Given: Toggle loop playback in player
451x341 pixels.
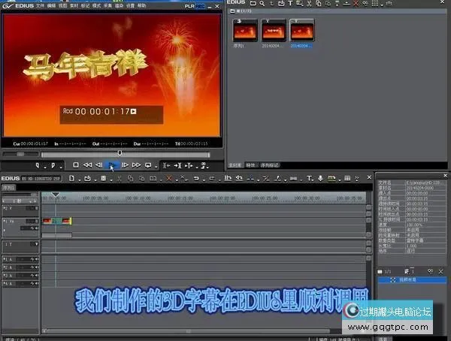Looking at the screenshot, I should tap(148, 165).
